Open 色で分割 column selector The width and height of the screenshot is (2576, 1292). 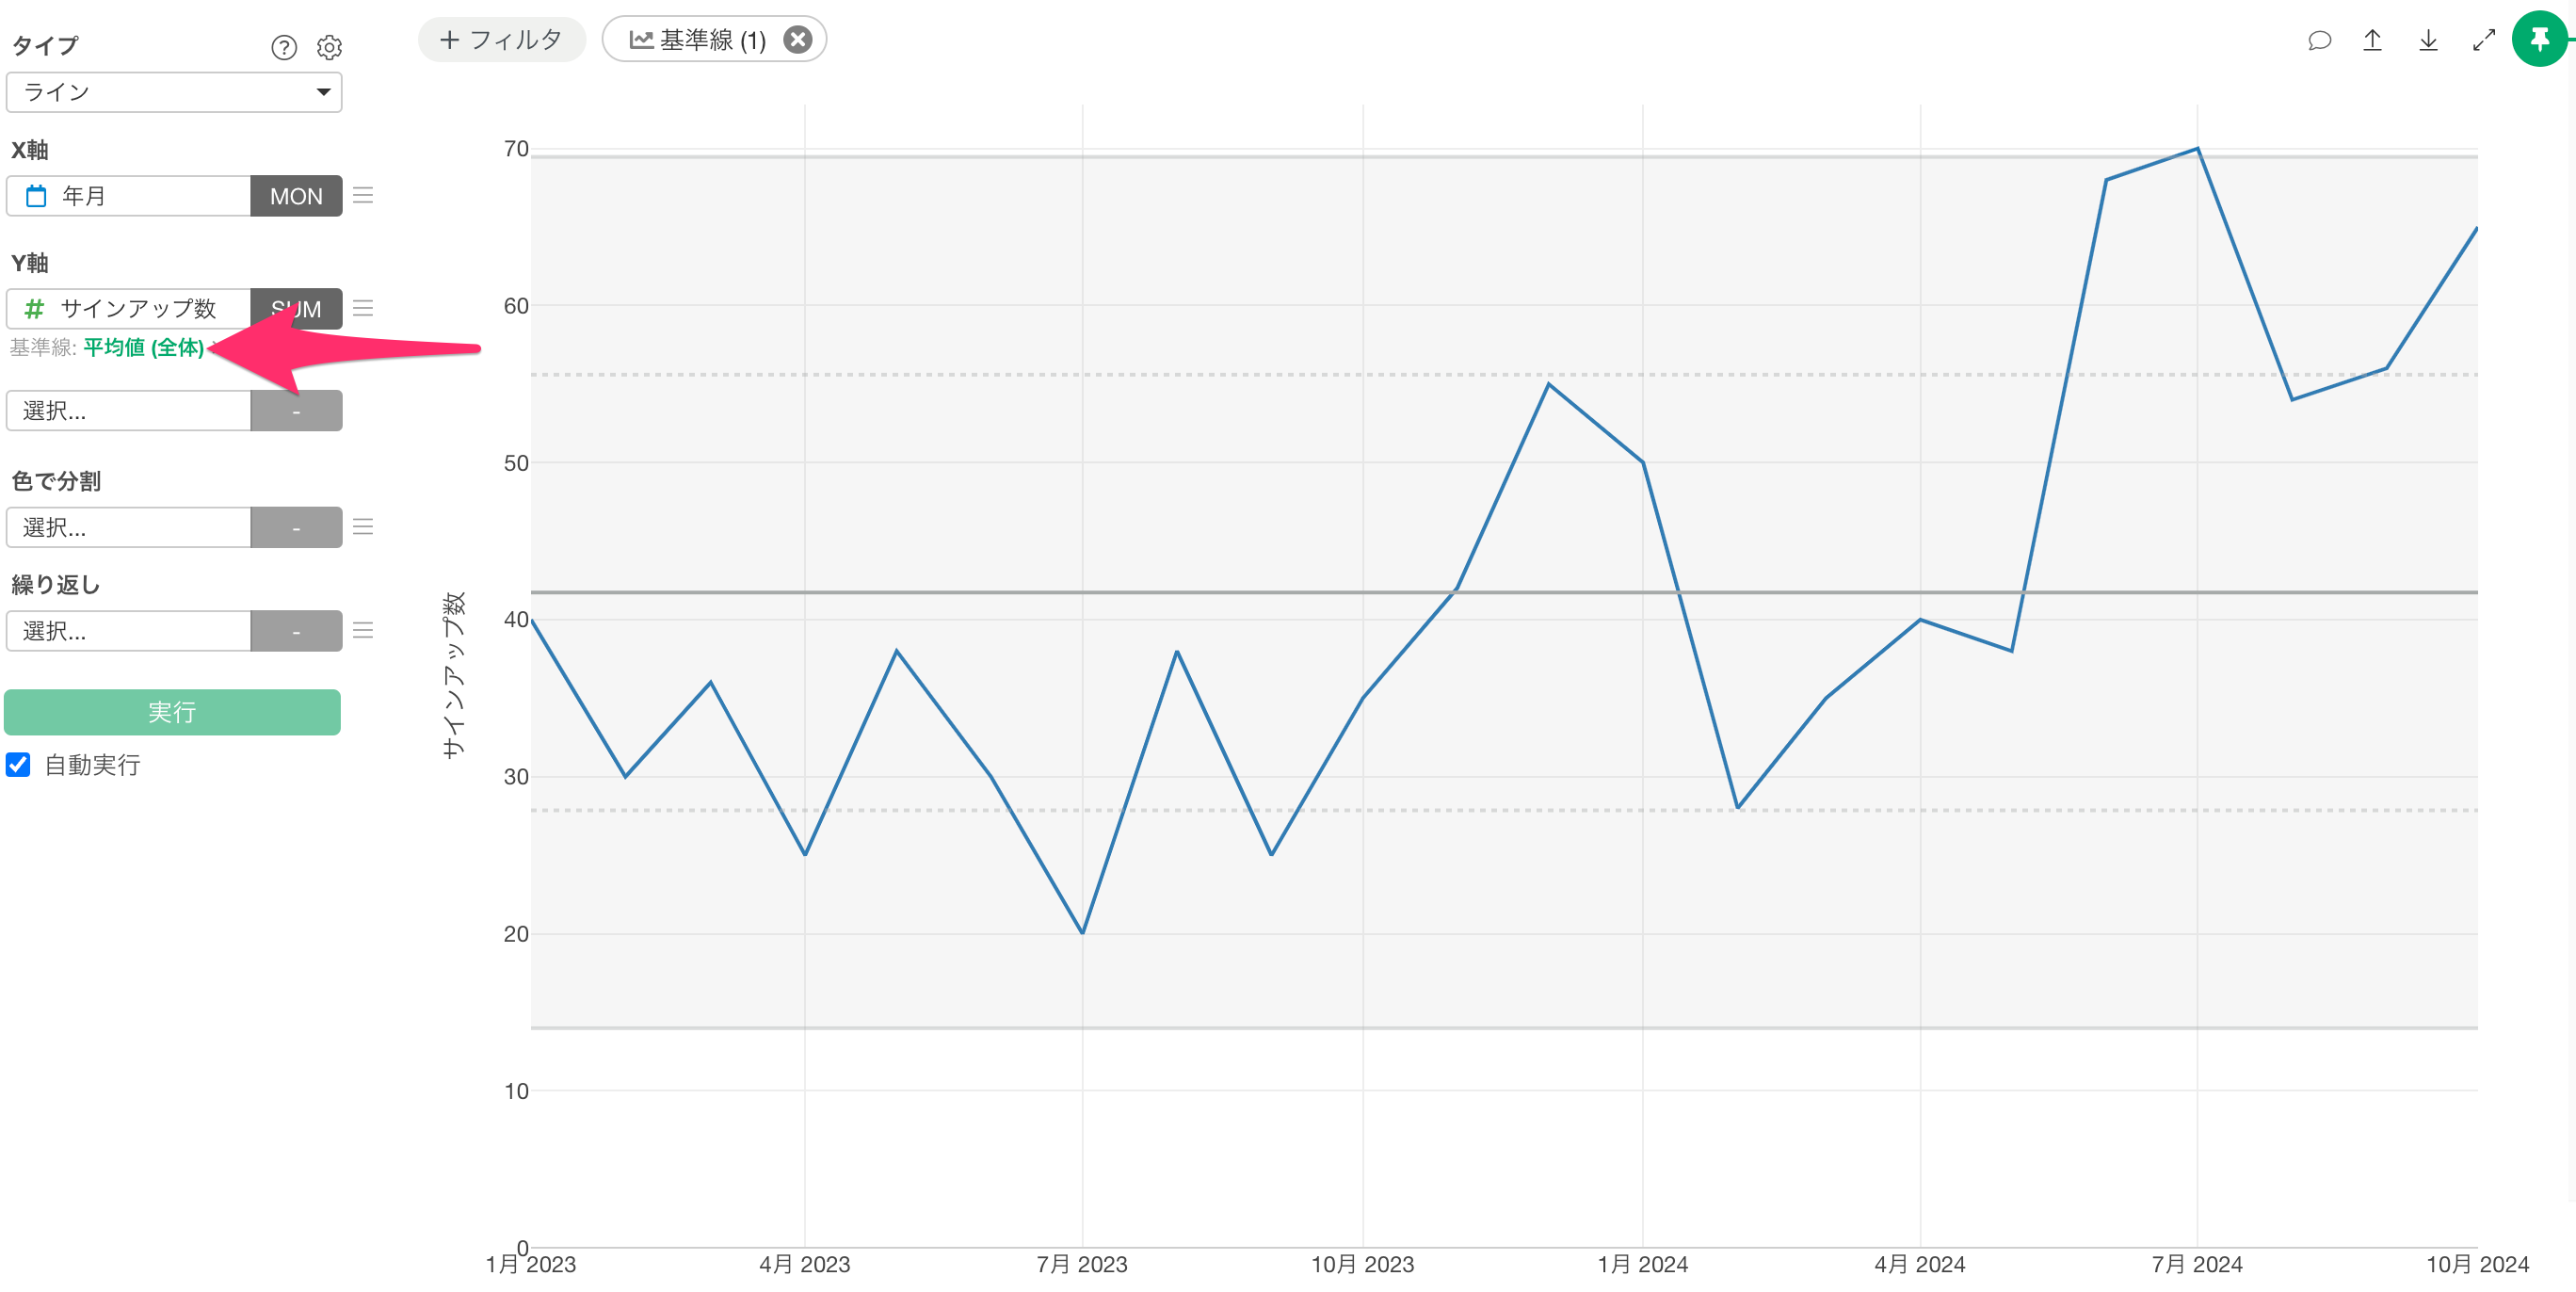128,527
